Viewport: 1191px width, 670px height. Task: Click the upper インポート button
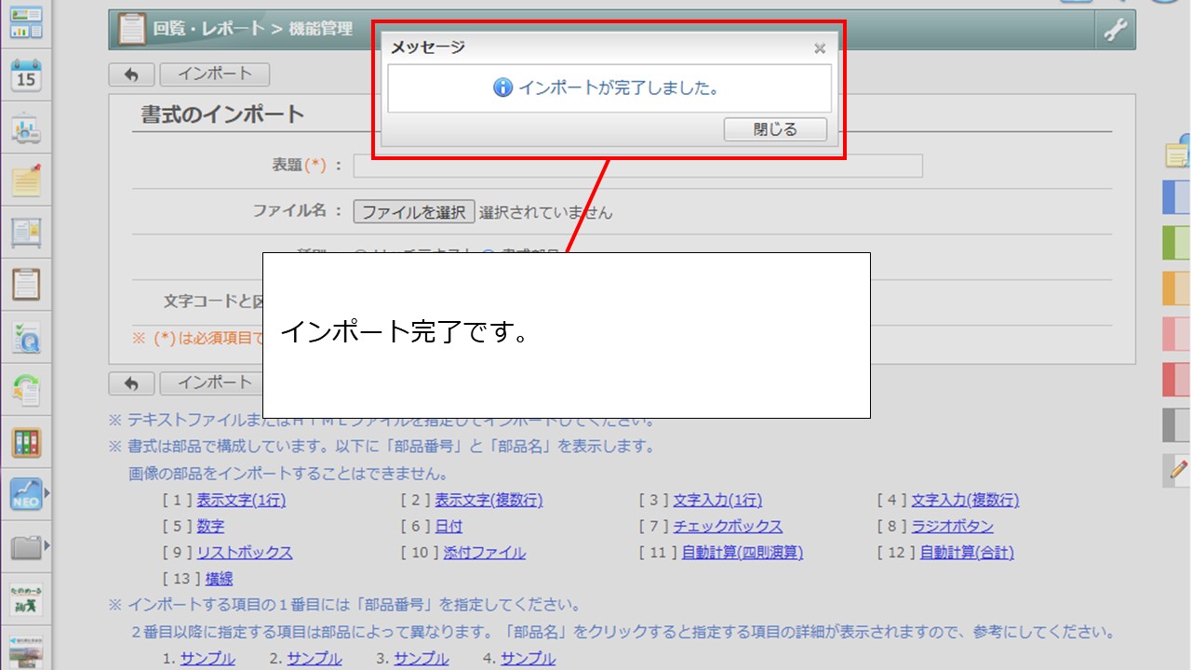(x=215, y=74)
